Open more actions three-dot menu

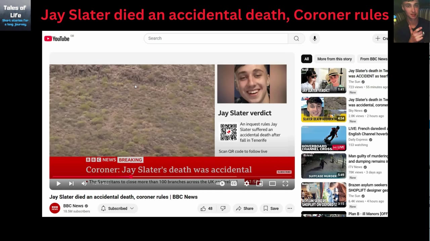(x=290, y=209)
